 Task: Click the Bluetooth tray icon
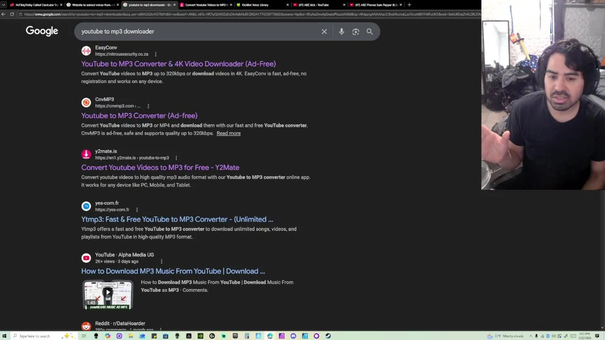coord(548,336)
